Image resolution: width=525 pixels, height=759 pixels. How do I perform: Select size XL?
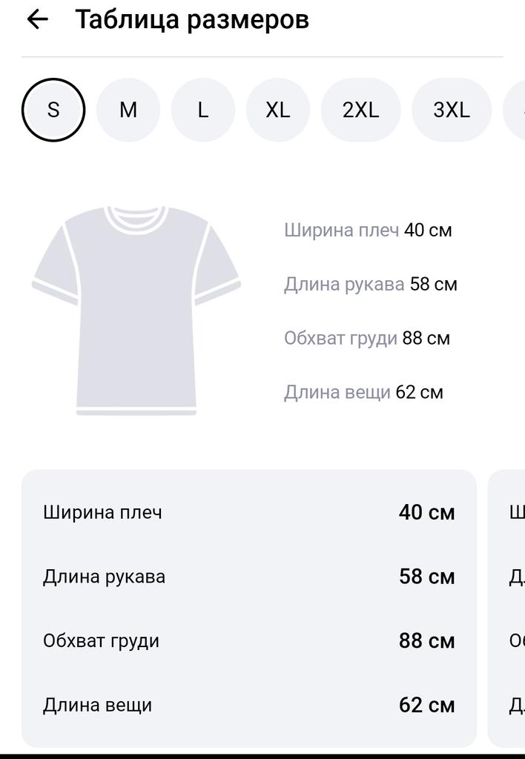278,110
